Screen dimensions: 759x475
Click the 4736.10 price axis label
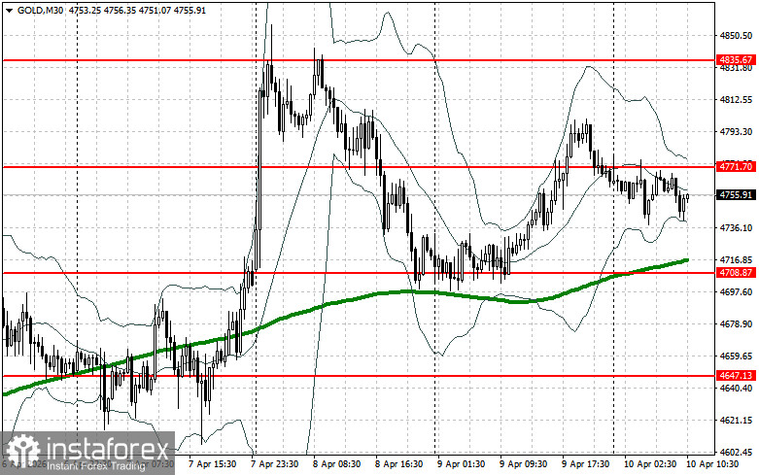tap(736, 227)
